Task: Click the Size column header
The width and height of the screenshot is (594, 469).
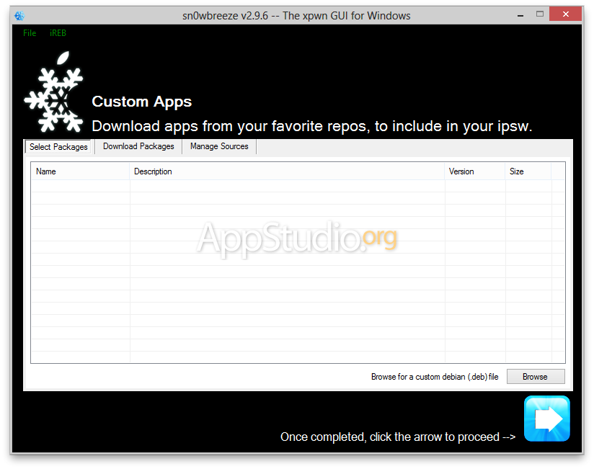Action: tap(528, 171)
